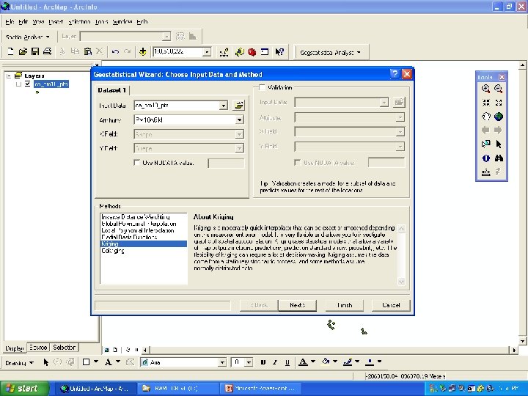Open the font name dropdown
Image resolution: width=528 pixels, height=396 pixels.
coord(222,363)
